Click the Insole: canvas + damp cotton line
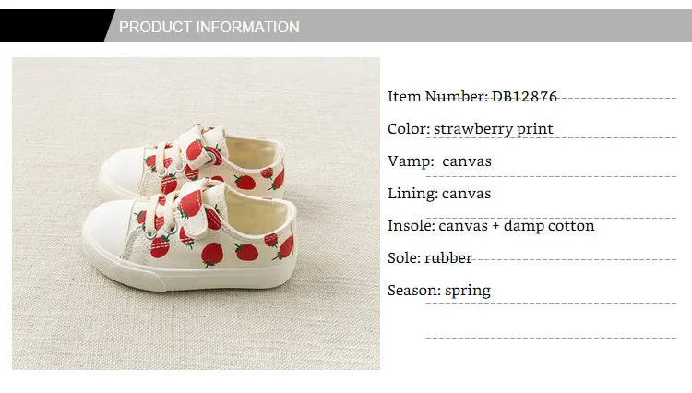The image size is (692, 393). coord(491,226)
